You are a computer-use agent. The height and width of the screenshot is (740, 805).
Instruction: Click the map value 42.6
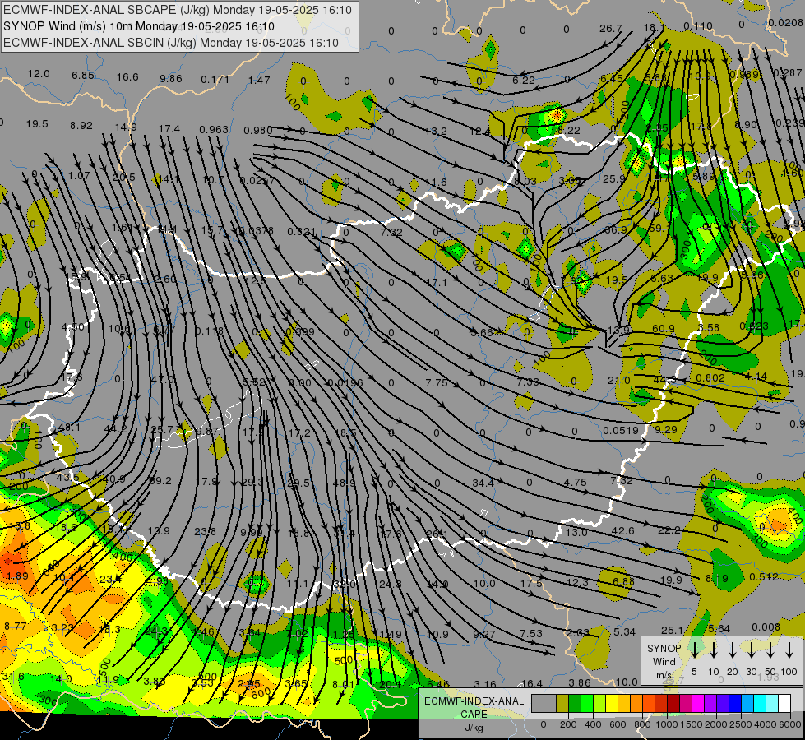pos(622,530)
